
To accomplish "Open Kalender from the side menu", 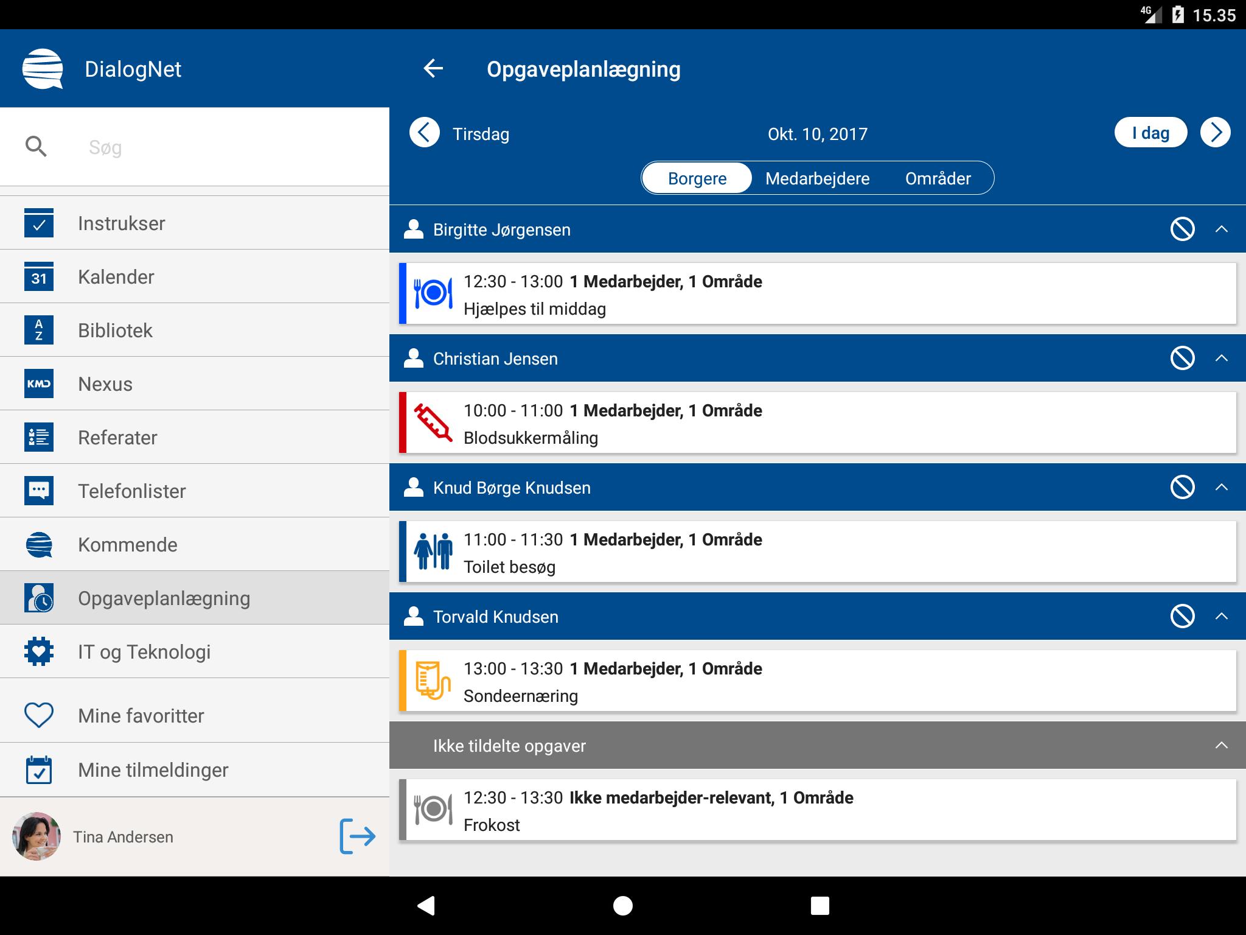I will point(195,276).
